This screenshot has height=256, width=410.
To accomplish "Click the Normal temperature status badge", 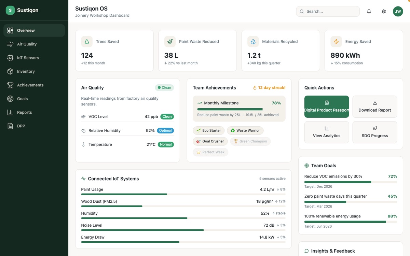I will [x=166, y=145].
